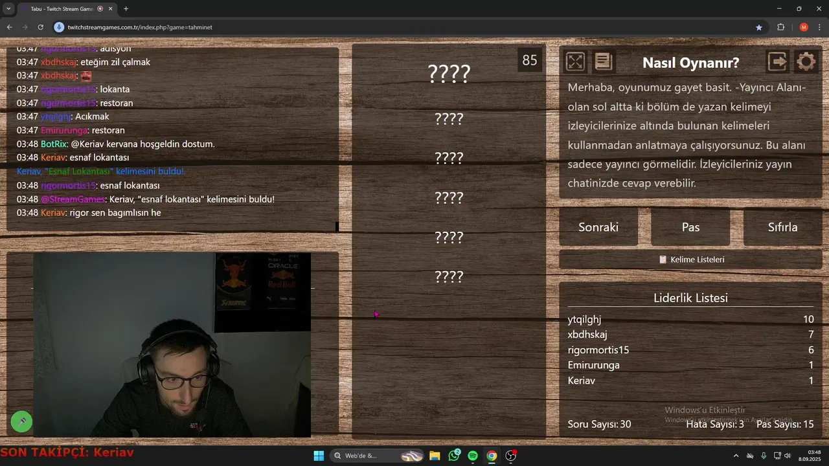Click the Sıfırla reset button

coord(782,227)
